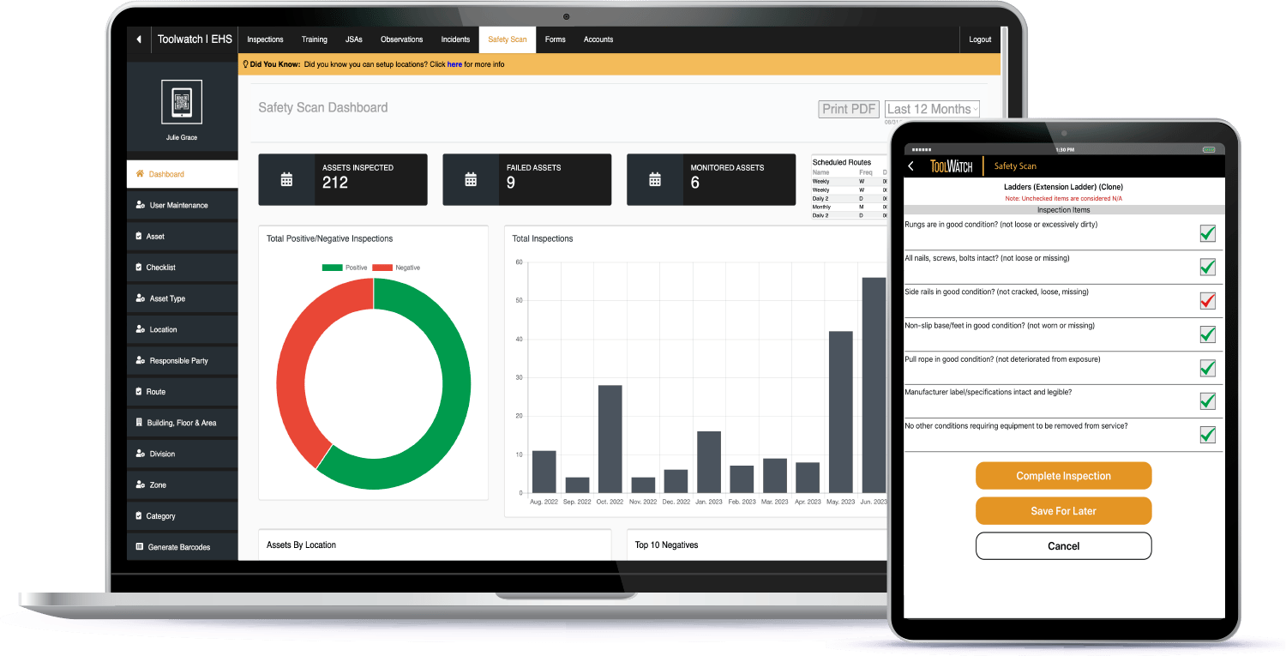Click the May. 2023 bar in Total Inspections

840,412
